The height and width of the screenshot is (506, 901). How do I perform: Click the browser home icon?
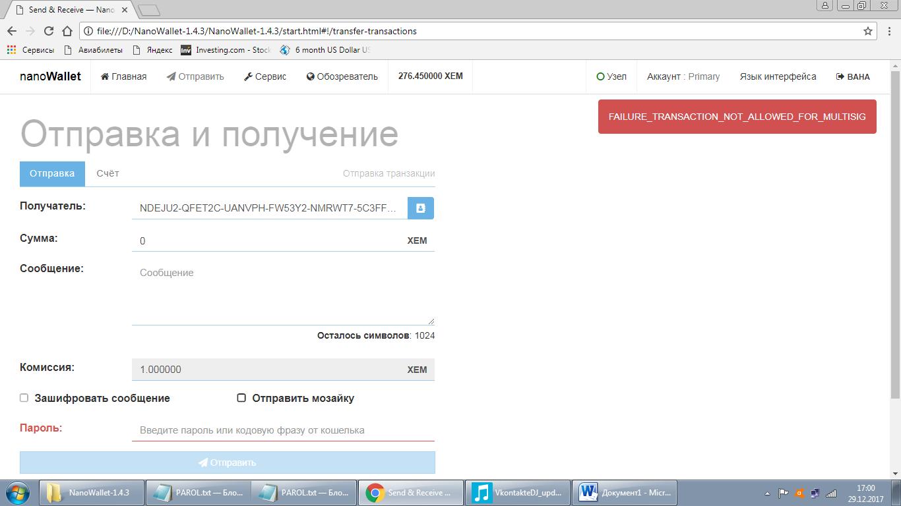pyautogui.click(x=67, y=31)
